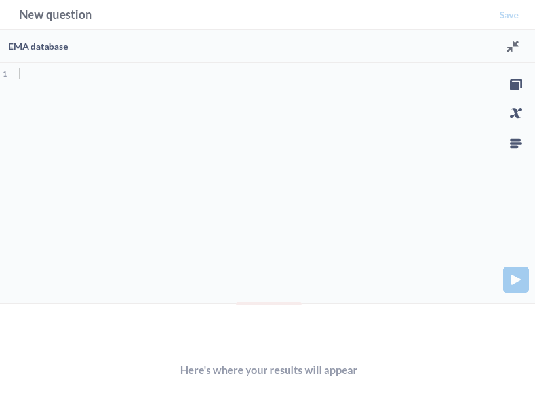This screenshot has width=535, height=420.
Task: Toggle the template variables sidebar
Action: pos(515,113)
